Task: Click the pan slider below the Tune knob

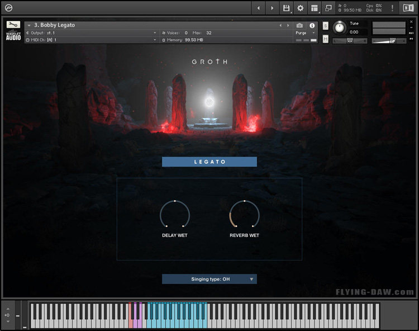Action: click(350, 41)
